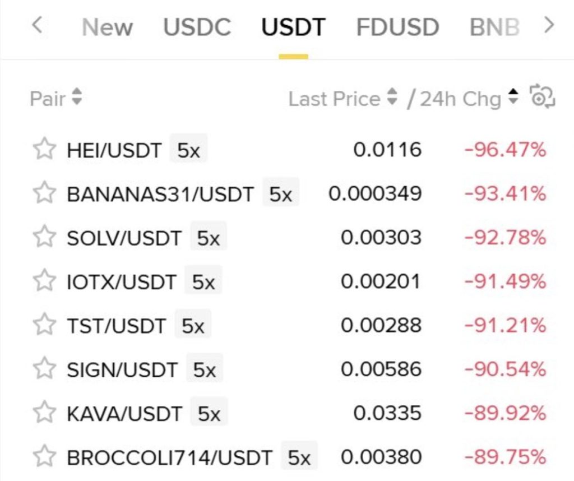The image size is (574, 481).
Task: Sort list by 24h Chg
Action: (x=469, y=99)
